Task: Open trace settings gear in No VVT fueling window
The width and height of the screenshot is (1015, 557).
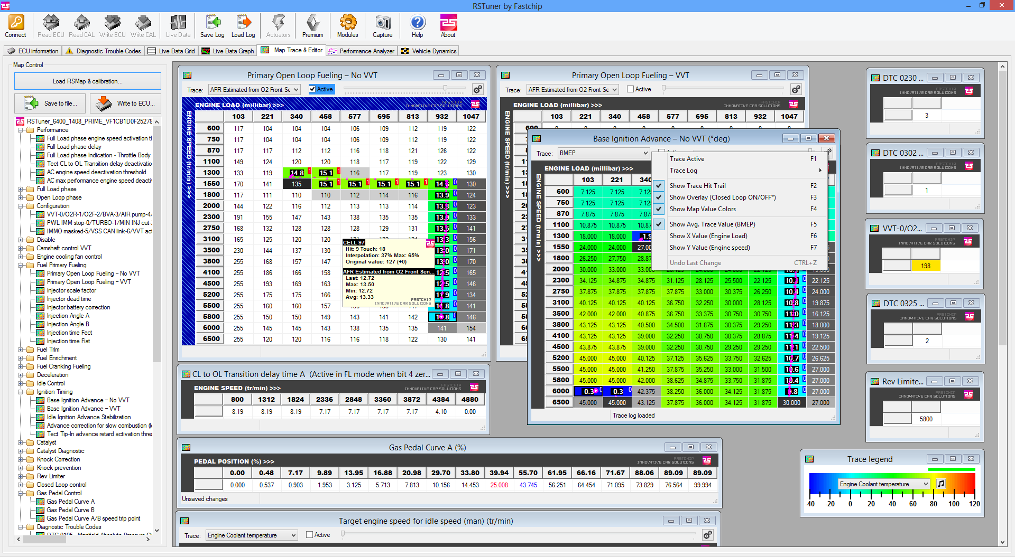Action: point(477,89)
